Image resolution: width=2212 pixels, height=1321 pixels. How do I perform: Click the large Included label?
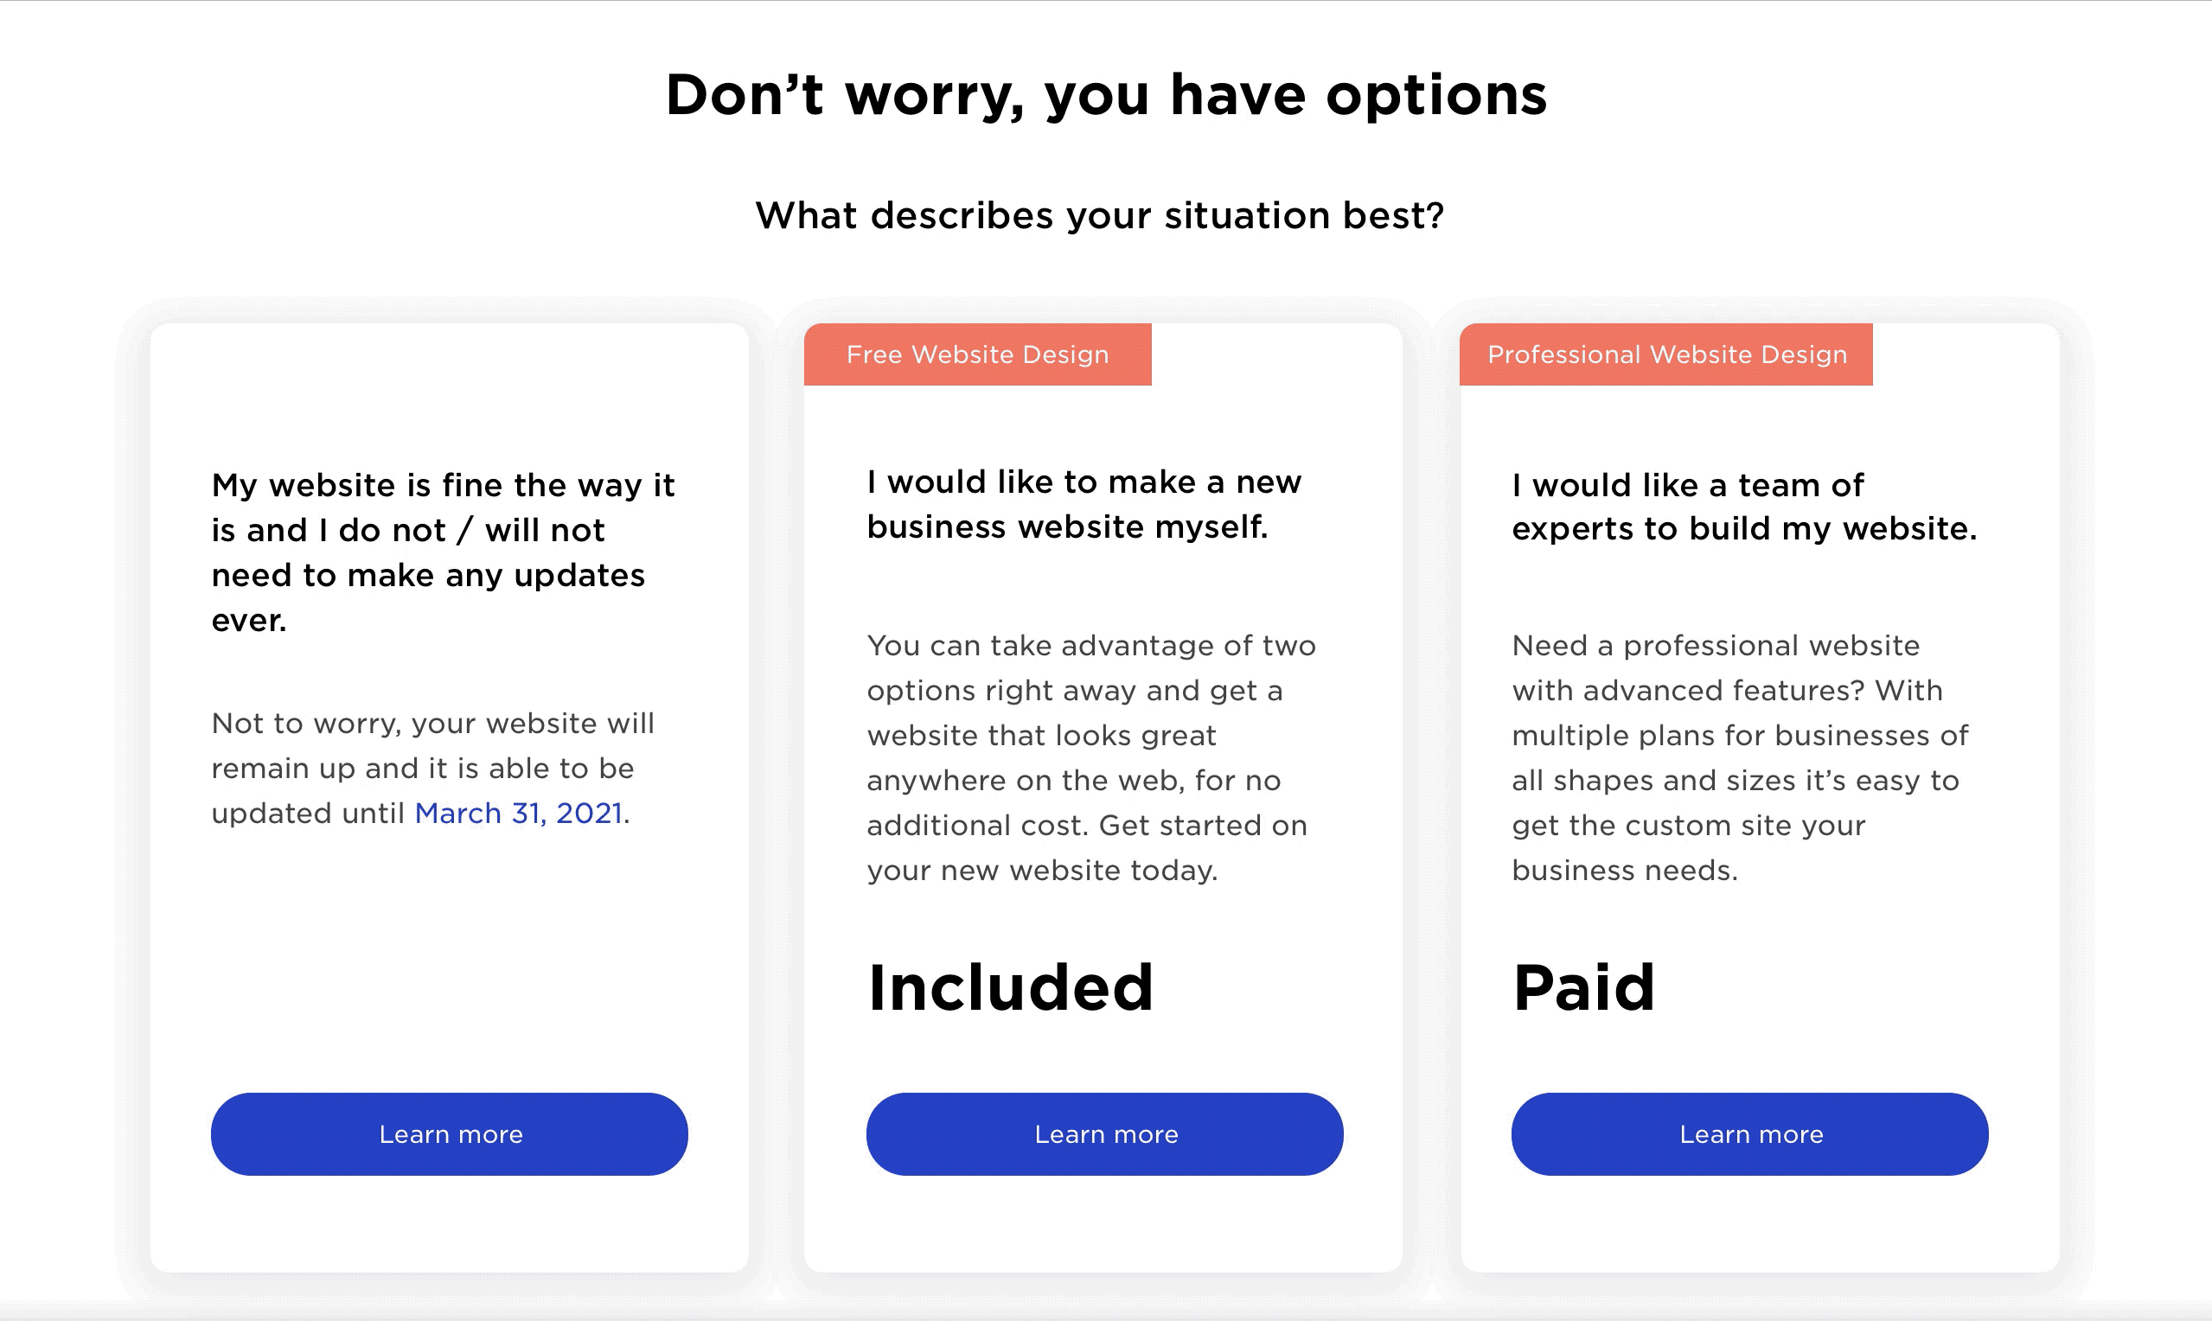(1010, 987)
